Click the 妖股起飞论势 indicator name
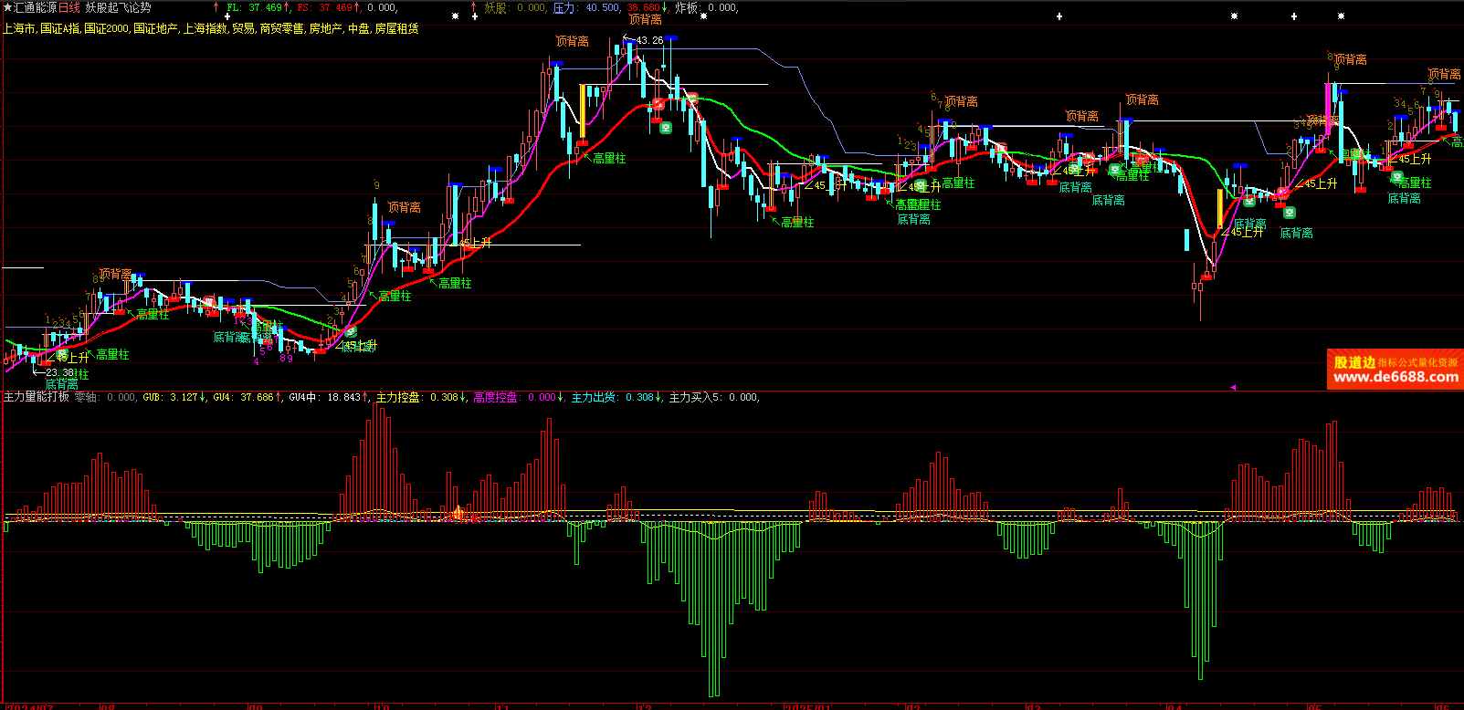The height and width of the screenshot is (710, 1464). (119, 7)
